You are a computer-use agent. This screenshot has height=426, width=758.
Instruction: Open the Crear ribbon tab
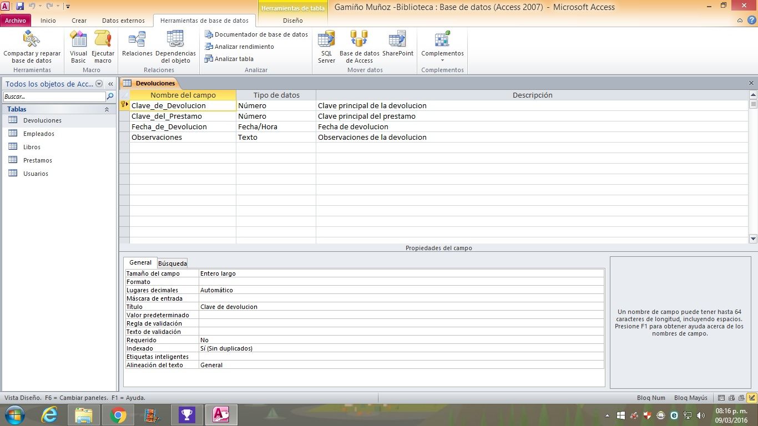[x=79, y=21]
